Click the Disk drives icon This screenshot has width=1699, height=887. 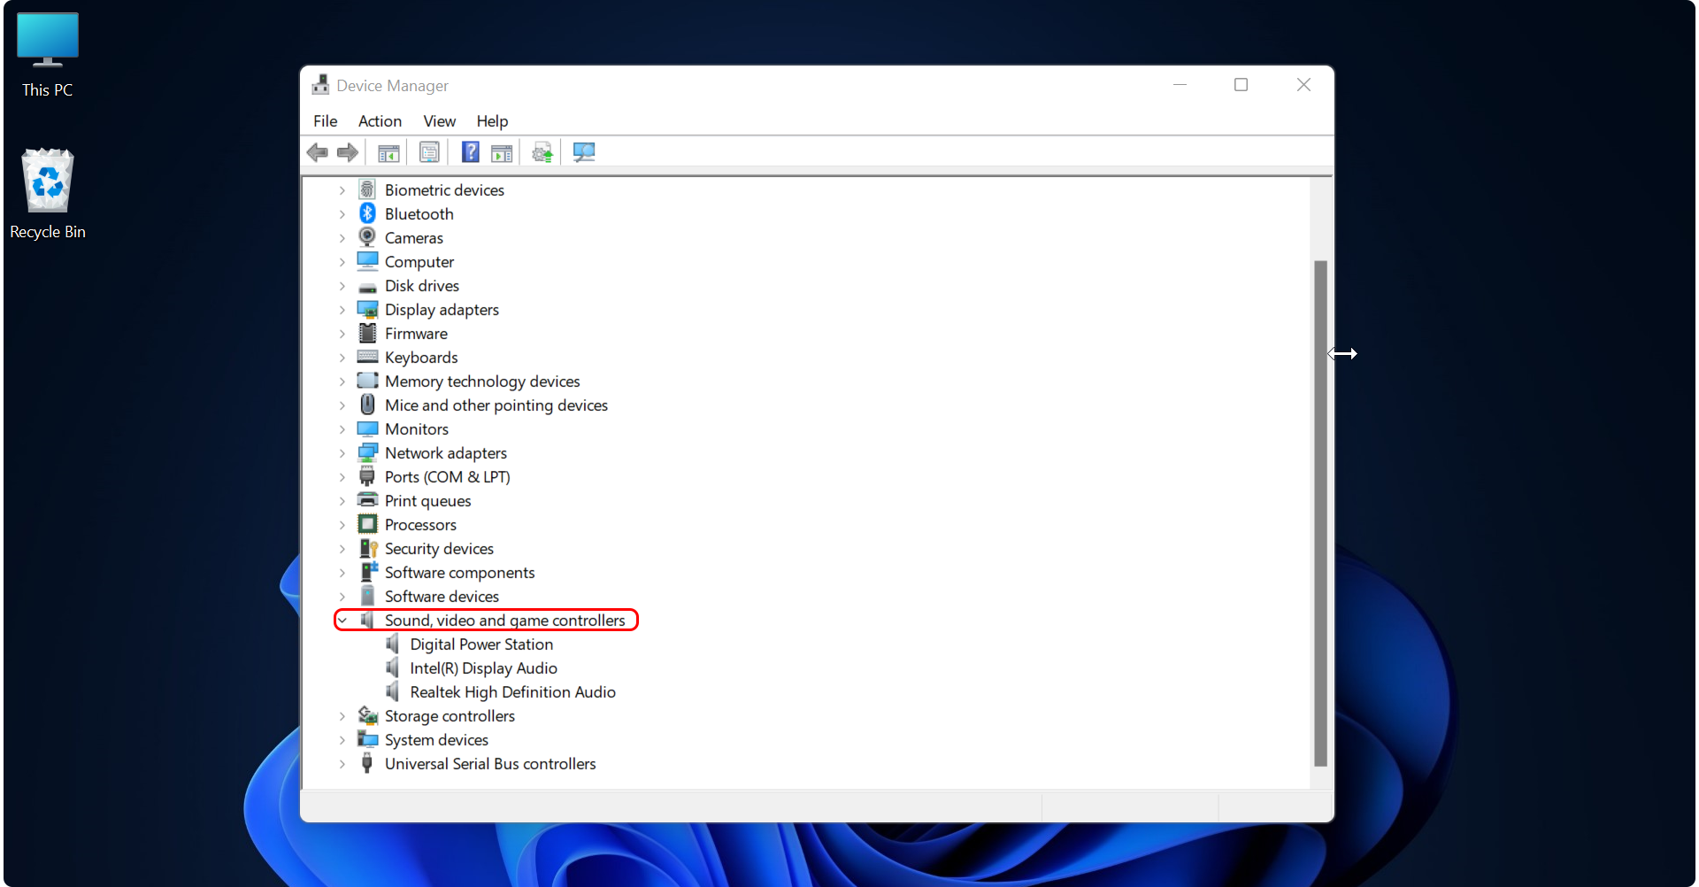pyautogui.click(x=367, y=287)
